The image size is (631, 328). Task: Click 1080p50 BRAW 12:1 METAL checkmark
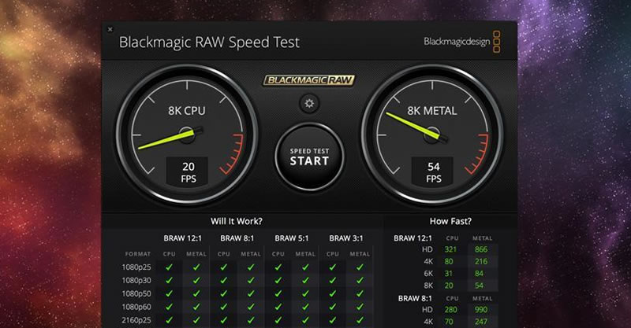[x=196, y=293]
